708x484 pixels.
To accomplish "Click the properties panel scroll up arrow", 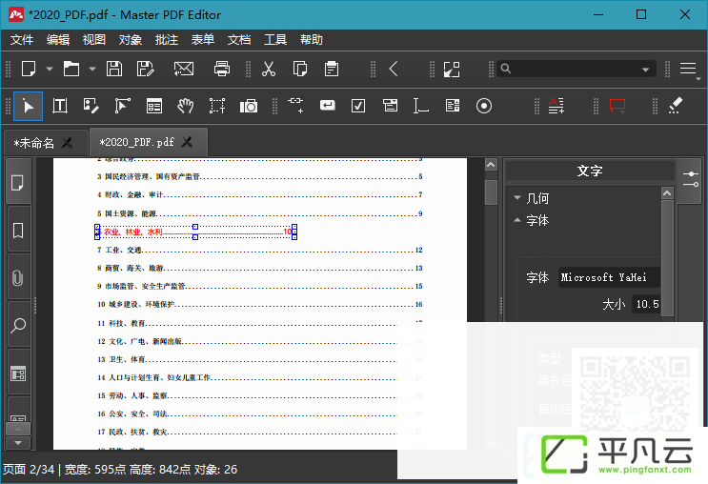I will pos(667,193).
